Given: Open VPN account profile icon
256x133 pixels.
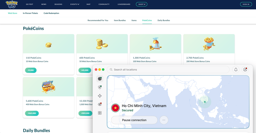Looking at the screenshot, I should point(245,70).
